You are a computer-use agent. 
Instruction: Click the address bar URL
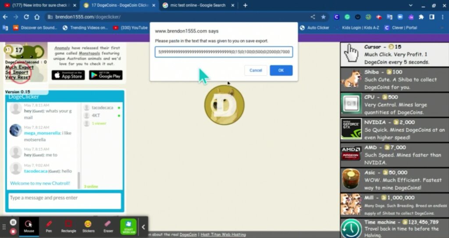tap(88, 17)
